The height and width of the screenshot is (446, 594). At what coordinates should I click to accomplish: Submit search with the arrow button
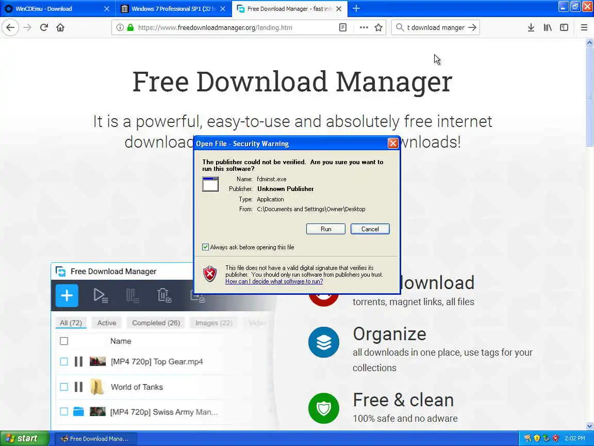tap(472, 27)
